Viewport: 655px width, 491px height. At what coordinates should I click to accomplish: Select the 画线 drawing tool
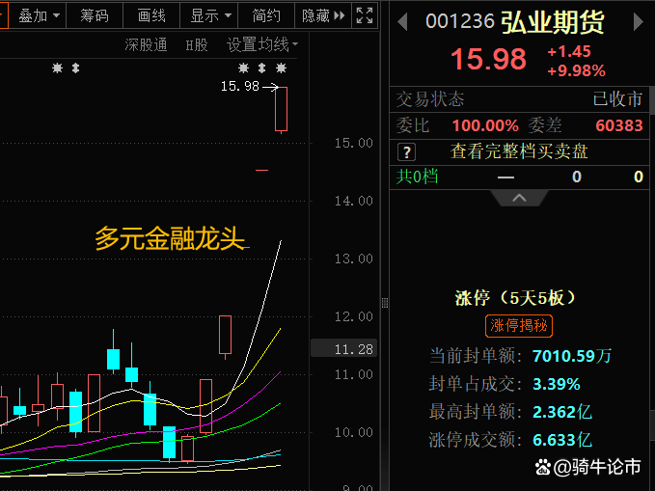point(151,15)
